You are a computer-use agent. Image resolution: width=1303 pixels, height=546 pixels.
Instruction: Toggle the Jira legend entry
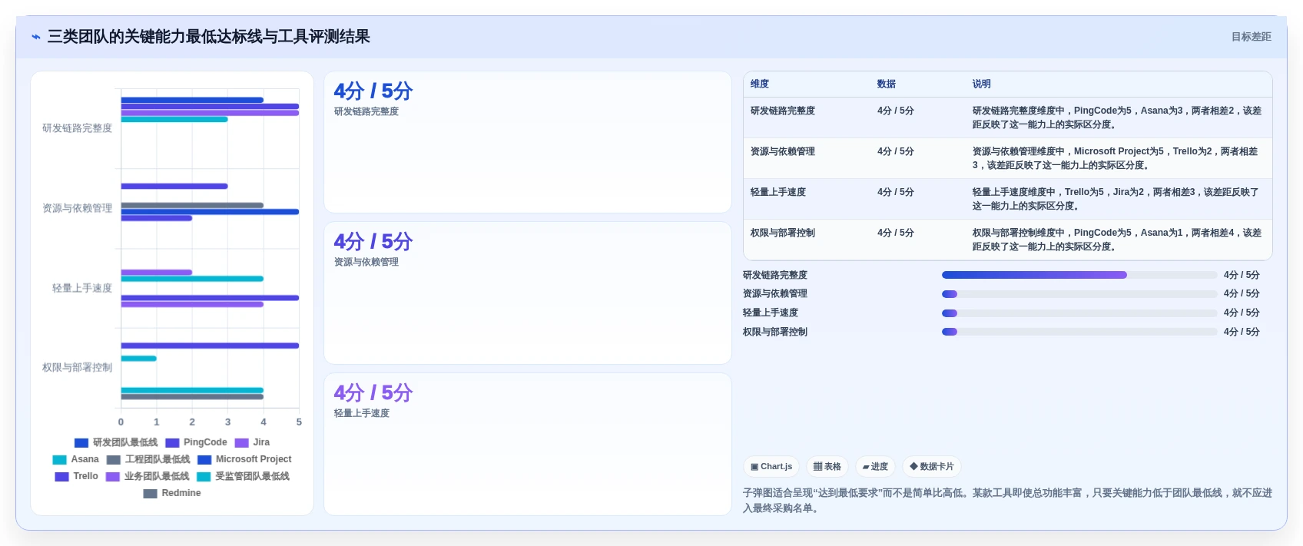(252, 442)
